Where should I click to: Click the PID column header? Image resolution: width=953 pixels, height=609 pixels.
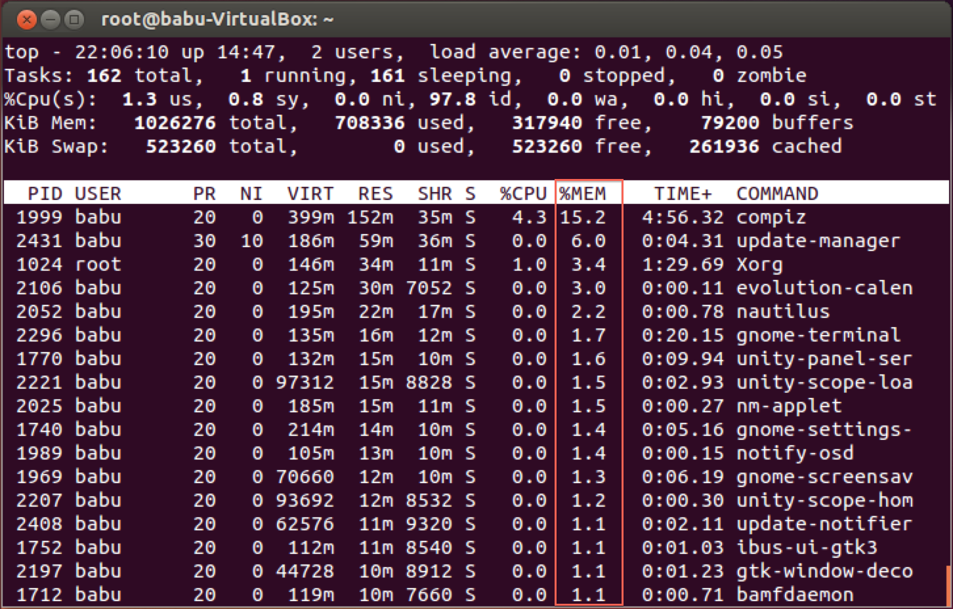[x=45, y=193]
